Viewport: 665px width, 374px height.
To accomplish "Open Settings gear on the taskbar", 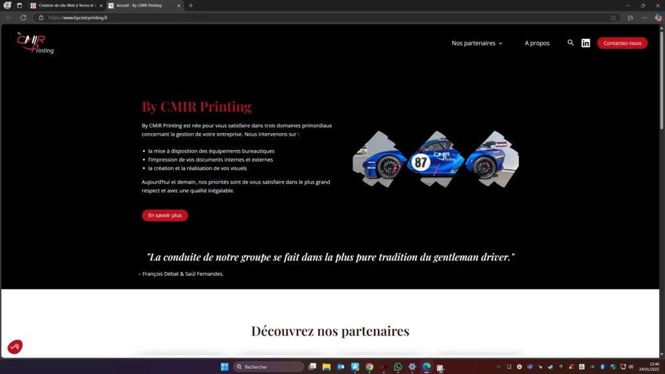I will [412, 367].
